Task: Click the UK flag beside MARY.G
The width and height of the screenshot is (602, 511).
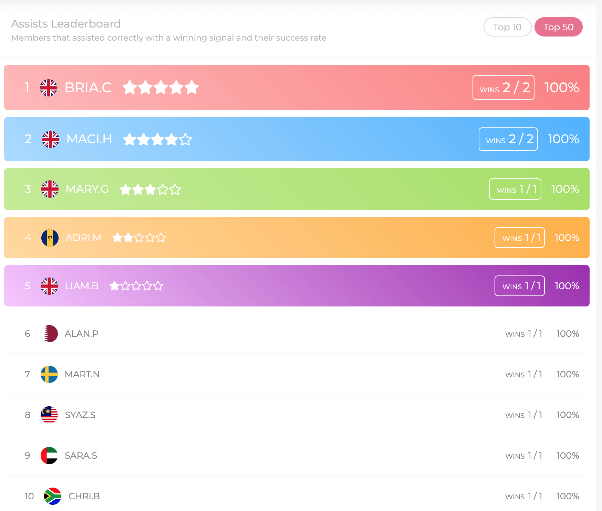Action: [x=50, y=189]
